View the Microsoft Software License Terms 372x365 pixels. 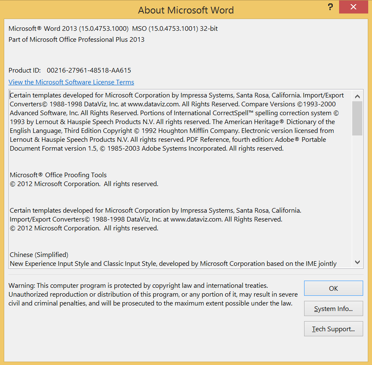[x=71, y=82]
